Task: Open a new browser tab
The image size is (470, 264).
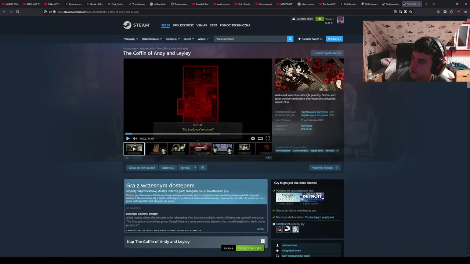Action: pyautogui.click(x=426, y=4)
